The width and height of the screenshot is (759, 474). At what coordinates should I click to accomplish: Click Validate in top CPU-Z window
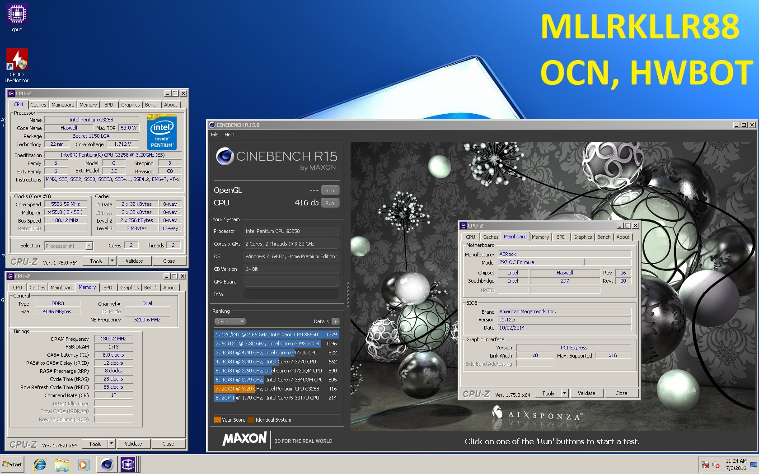[x=134, y=261]
